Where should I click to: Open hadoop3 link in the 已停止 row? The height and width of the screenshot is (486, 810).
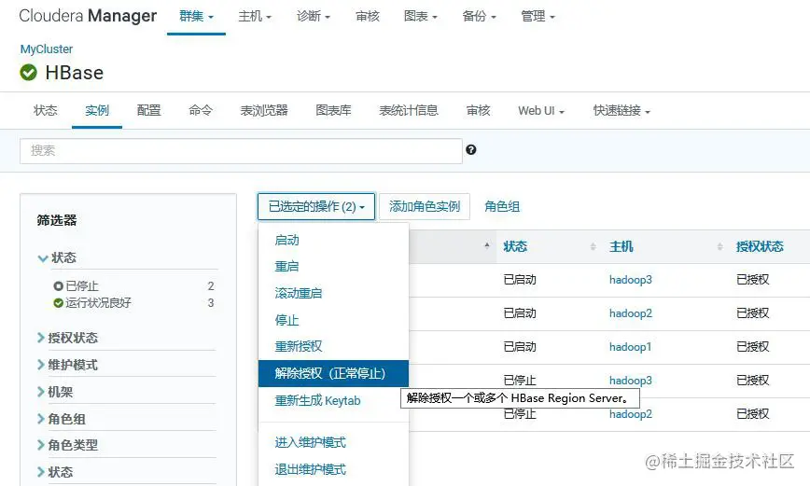click(630, 381)
